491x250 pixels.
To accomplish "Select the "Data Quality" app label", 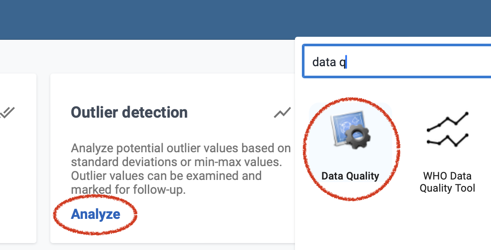I will click(350, 176).
